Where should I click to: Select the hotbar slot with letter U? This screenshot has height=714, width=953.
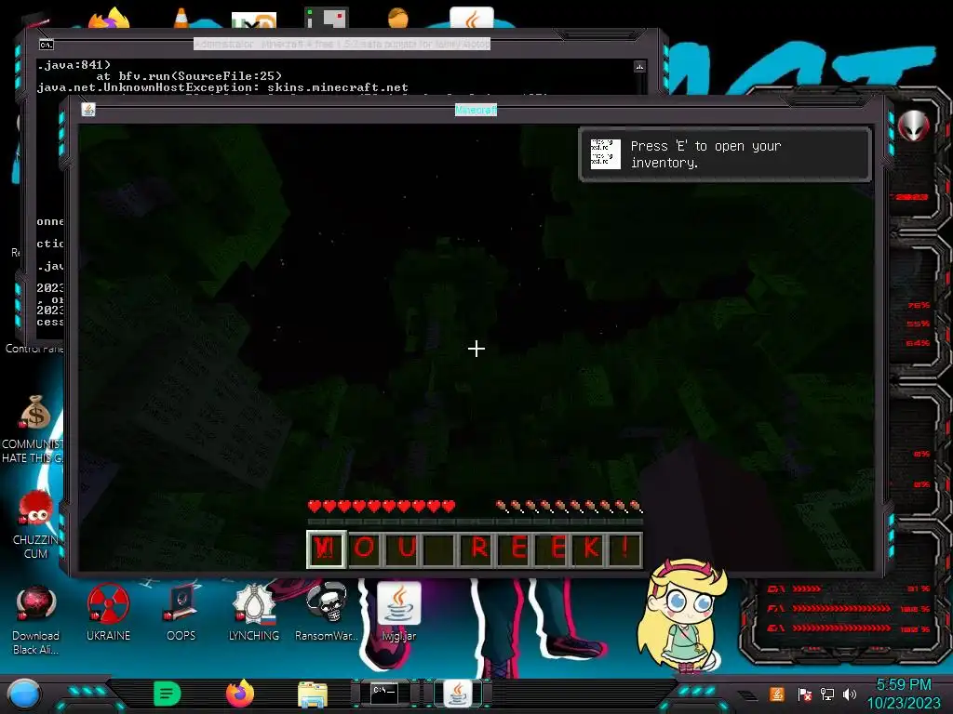click(x=404, y=549)
